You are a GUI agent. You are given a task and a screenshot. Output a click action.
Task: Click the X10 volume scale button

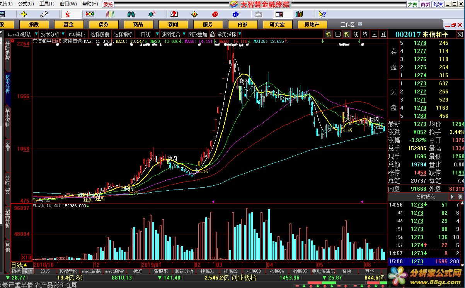26,257
